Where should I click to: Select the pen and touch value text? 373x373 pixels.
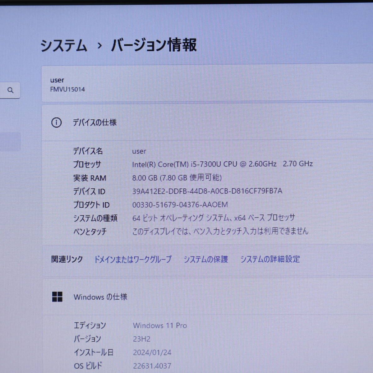coord(220,231)
